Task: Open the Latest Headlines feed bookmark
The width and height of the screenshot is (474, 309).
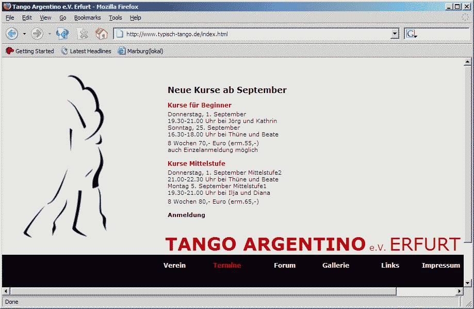Action: point(86,51)
